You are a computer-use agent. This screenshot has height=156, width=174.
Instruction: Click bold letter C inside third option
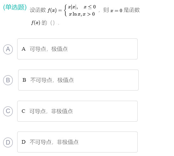tap(23, 111)
